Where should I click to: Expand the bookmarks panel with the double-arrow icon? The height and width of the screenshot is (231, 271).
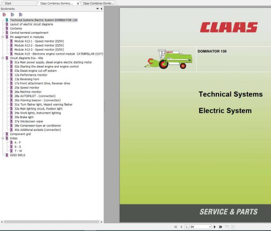pos(98,9)
